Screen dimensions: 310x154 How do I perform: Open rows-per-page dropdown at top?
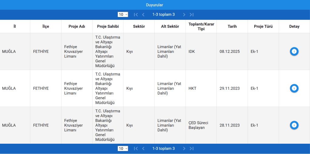[x=123, y=14]
